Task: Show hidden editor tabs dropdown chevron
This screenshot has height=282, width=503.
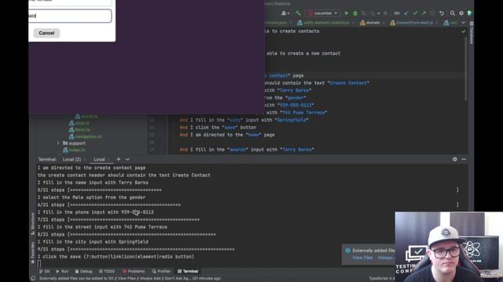Action: click(463, 23)
